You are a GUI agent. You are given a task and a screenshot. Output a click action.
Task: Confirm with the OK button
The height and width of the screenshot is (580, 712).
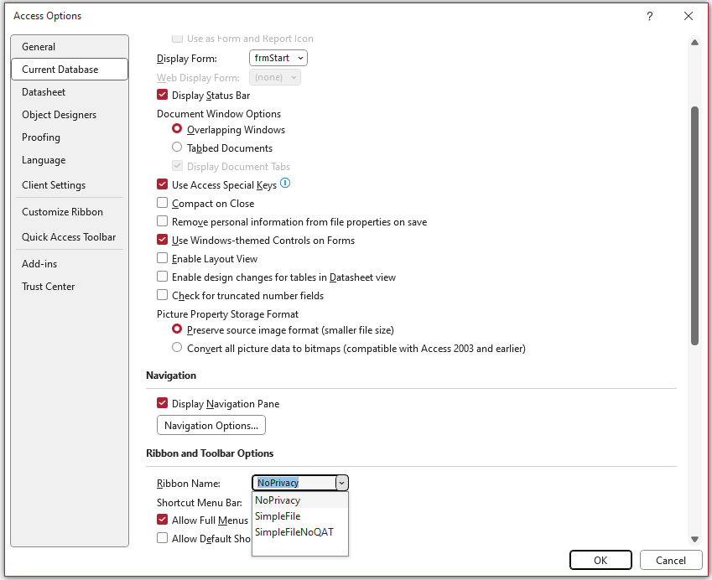point(600,560)
